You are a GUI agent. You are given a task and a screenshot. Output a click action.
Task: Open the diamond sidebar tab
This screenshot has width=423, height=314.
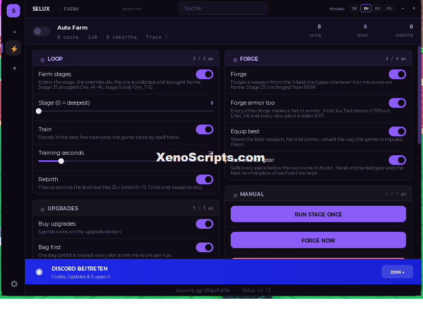pyautogui.click(x=14, y=68)
